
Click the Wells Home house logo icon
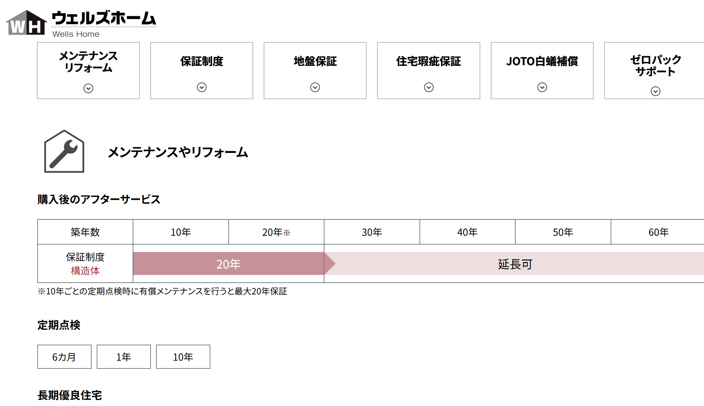(27, 23)
